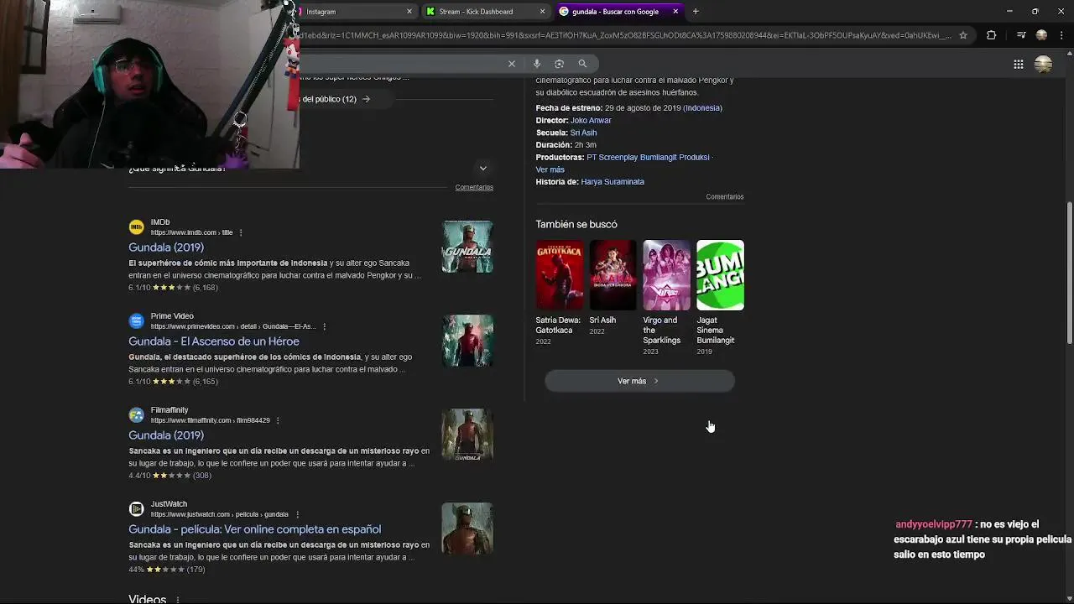Viewport: 1074px width, 604px height.
Task: Open the Indonesia release country link
Action: coord(702,108)
